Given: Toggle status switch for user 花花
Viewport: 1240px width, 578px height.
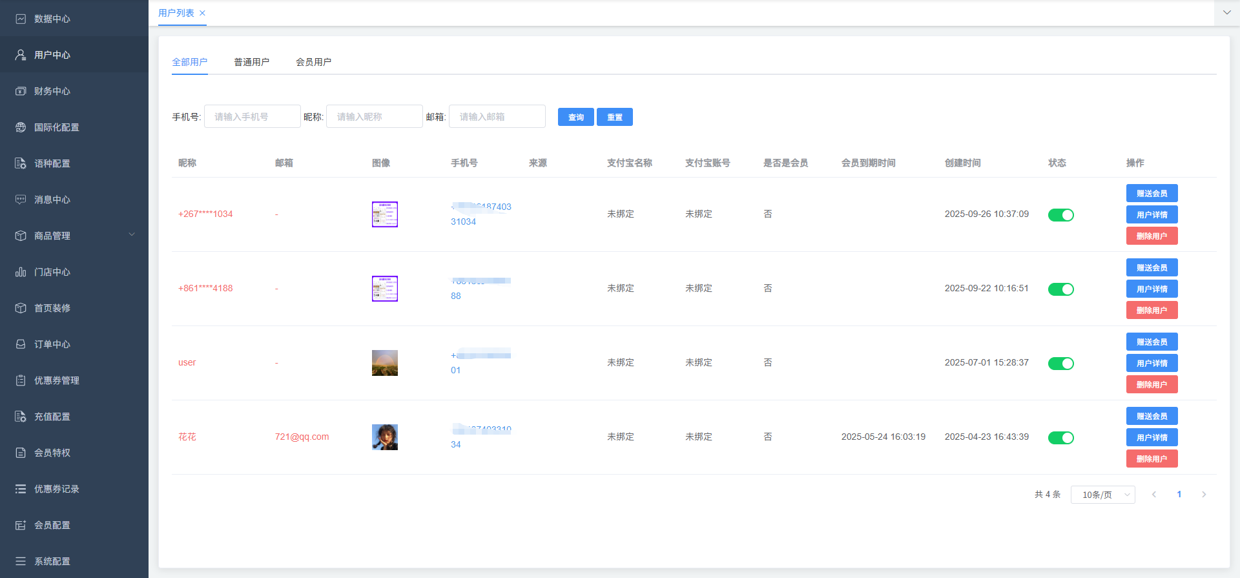Looking at the screenshot, I should tap(1060, 438).
